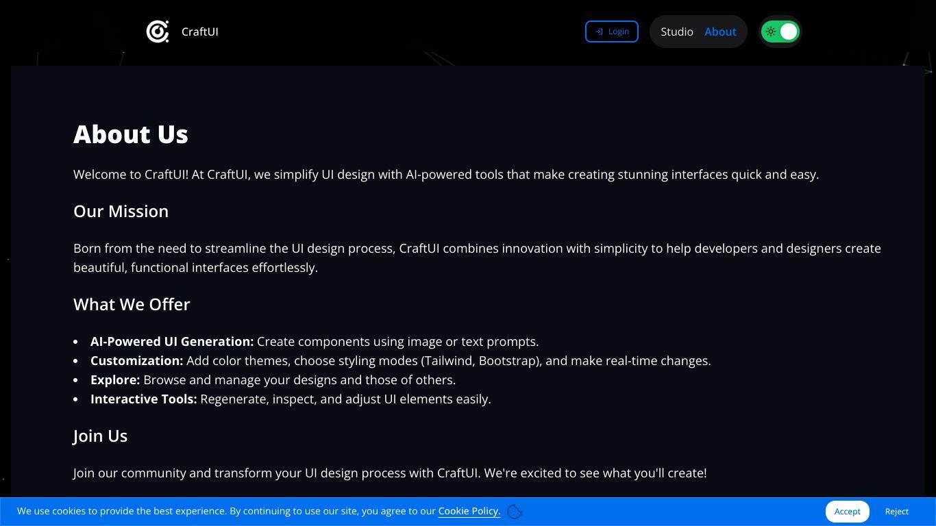This screenshot has width=936, height=526.
Task: Click the Join Us heading
Action: point(101,436)
